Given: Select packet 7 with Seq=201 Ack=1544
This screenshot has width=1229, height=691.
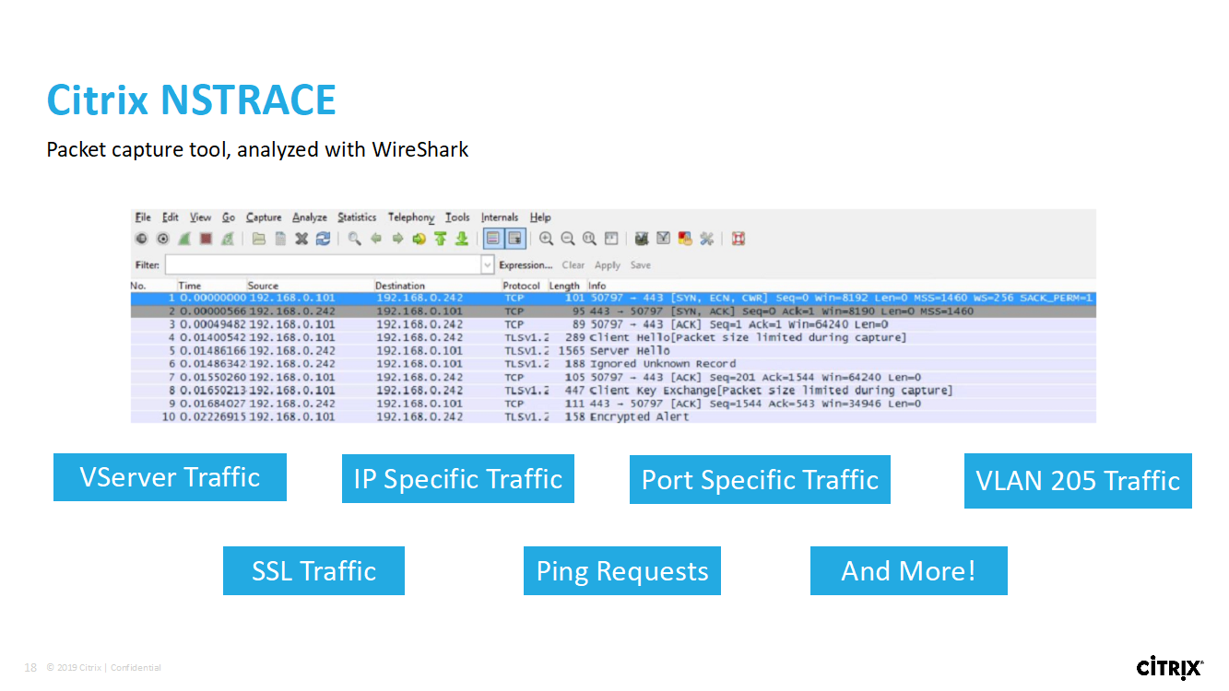Looking at the screenshot, I should (x=613, y=377).
